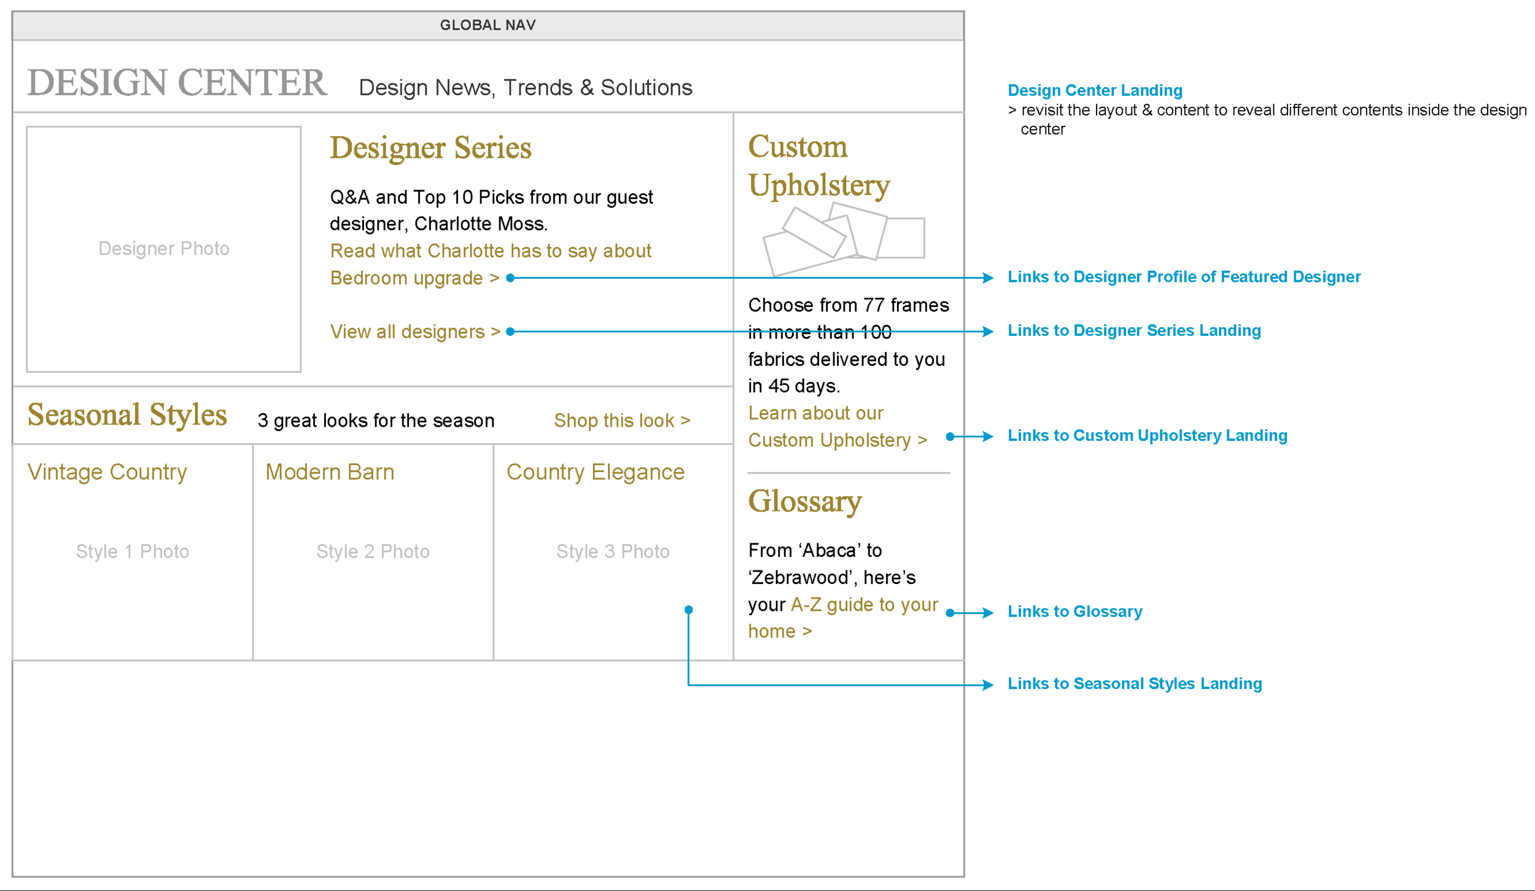Open 'Custom Upholstery >' learn more link
Image resolution: width=1535 pixels, height=891 pixels.
837,440
